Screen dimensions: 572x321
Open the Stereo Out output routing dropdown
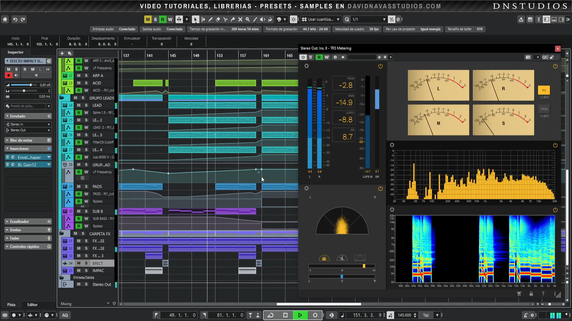point(28,130)
